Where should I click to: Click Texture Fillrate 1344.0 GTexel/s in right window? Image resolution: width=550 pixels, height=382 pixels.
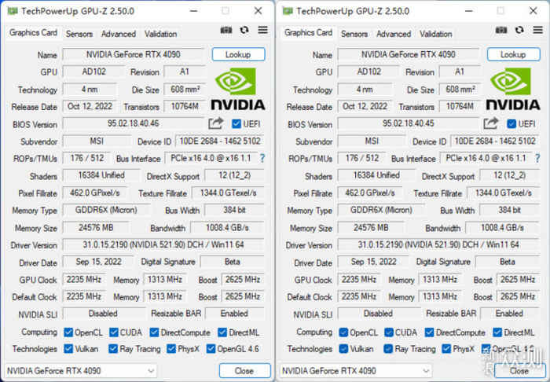tap(503, 193)
